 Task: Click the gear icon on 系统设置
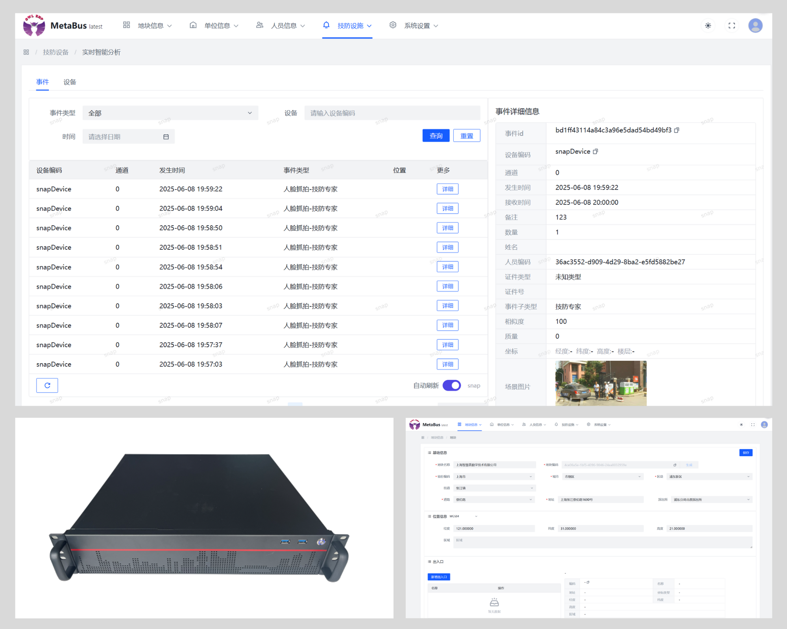393,25
